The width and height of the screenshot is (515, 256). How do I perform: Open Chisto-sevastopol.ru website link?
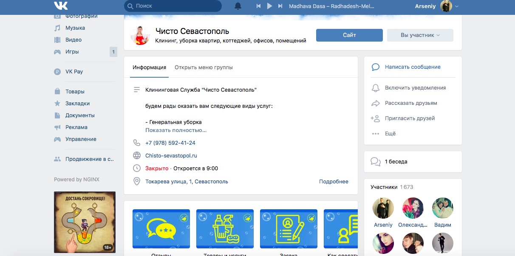pyautogui.click(x=171, y=156)
